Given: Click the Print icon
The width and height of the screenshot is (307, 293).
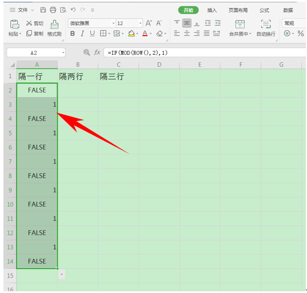Looking at the screenshot, I should click(x=53, y=10).
